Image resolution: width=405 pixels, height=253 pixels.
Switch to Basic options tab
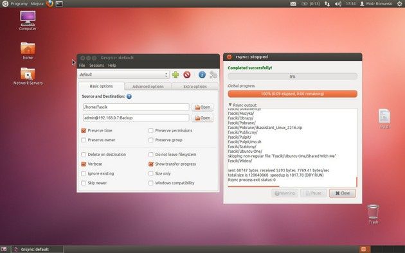[x=102, y=86]
